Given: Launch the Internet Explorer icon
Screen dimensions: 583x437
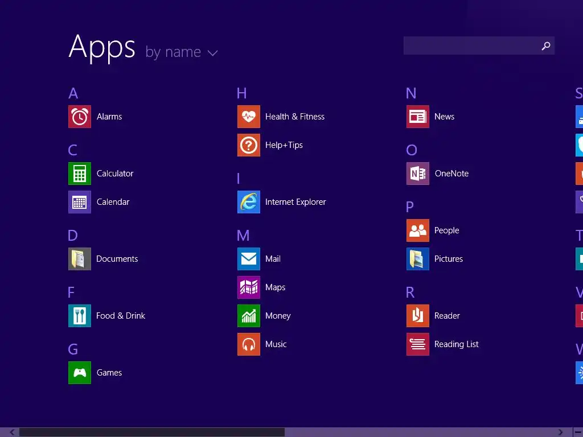Looking at the screenshot, I should (249, 202).
